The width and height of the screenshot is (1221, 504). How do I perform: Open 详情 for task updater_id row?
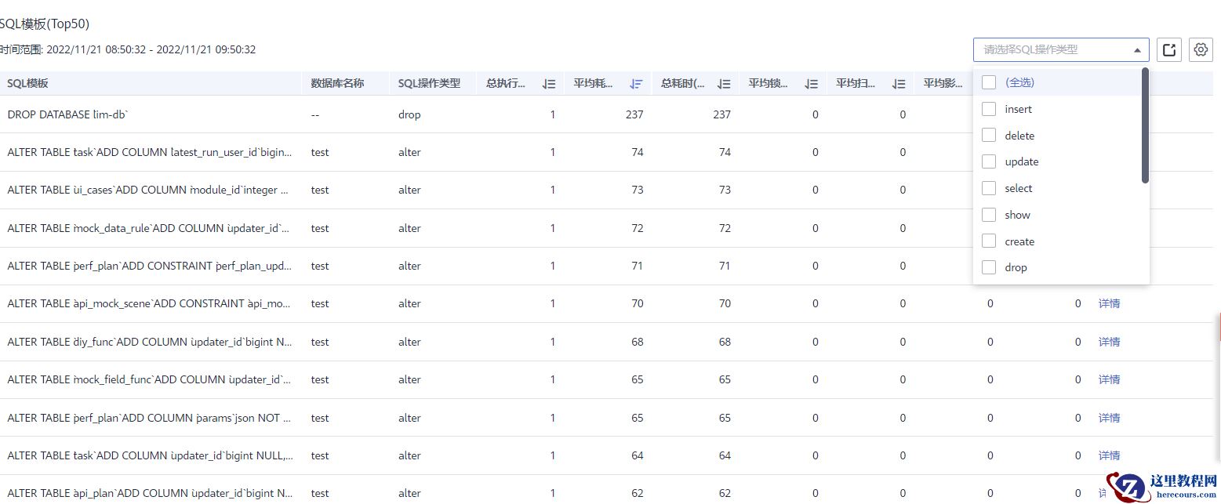(1109, 455)
